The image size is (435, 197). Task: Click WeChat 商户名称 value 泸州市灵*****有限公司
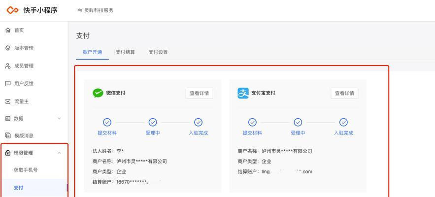[142, 161]
